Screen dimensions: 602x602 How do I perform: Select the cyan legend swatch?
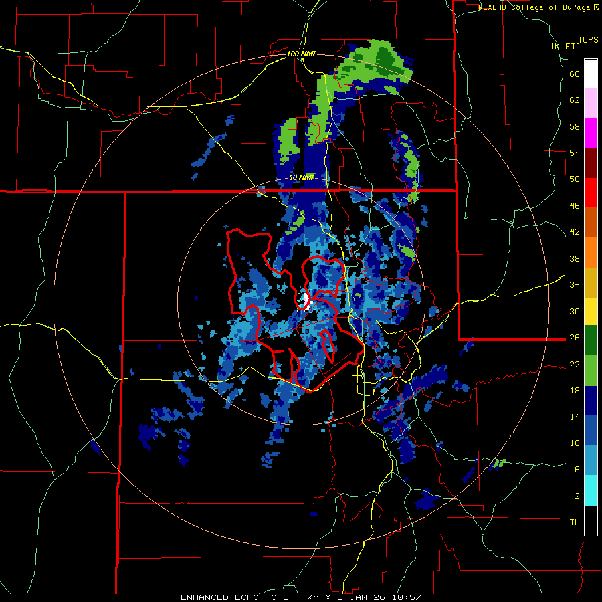click(x=591, y=490)
